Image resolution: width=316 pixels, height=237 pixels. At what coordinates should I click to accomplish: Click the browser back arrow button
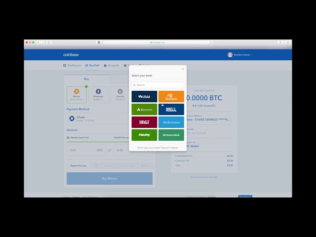[x=38, y=42]
